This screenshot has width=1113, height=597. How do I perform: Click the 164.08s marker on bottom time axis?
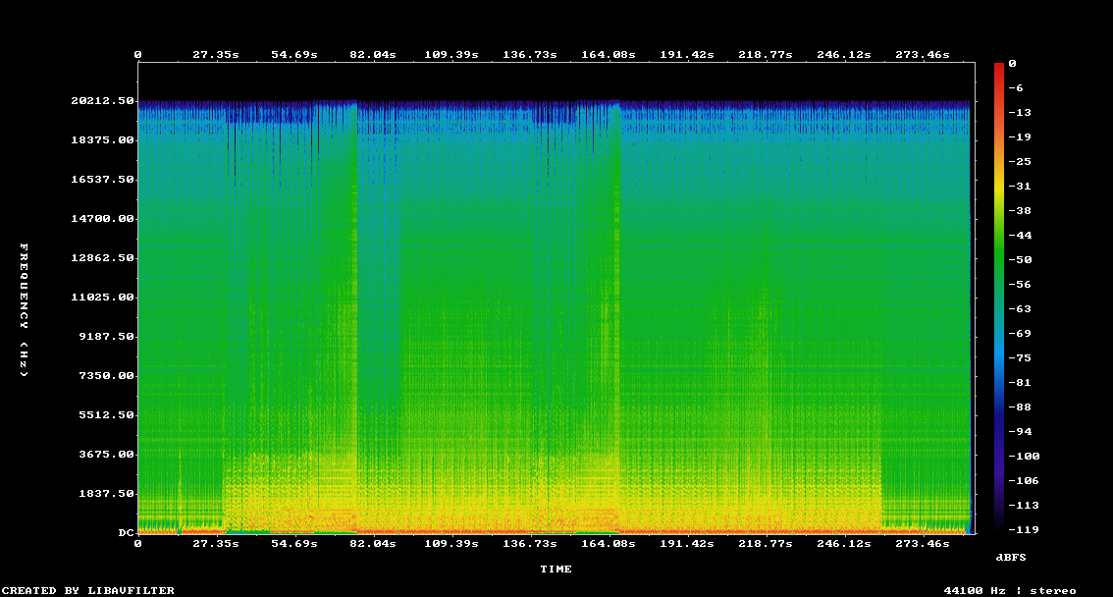pos(609,543)
